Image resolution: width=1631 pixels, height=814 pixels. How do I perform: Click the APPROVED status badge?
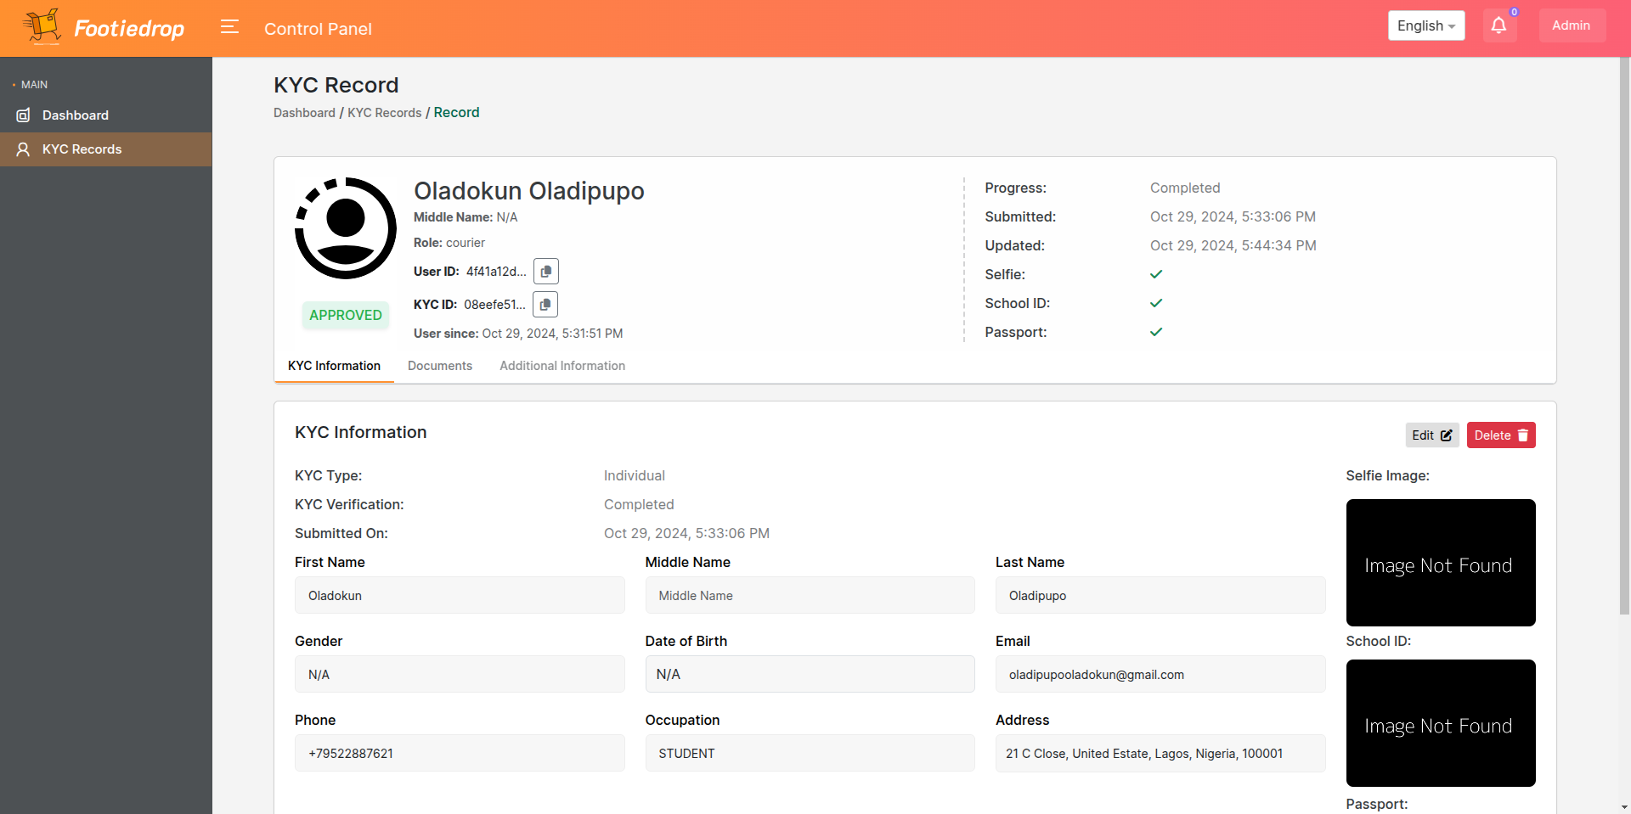[x=346, y=315]
